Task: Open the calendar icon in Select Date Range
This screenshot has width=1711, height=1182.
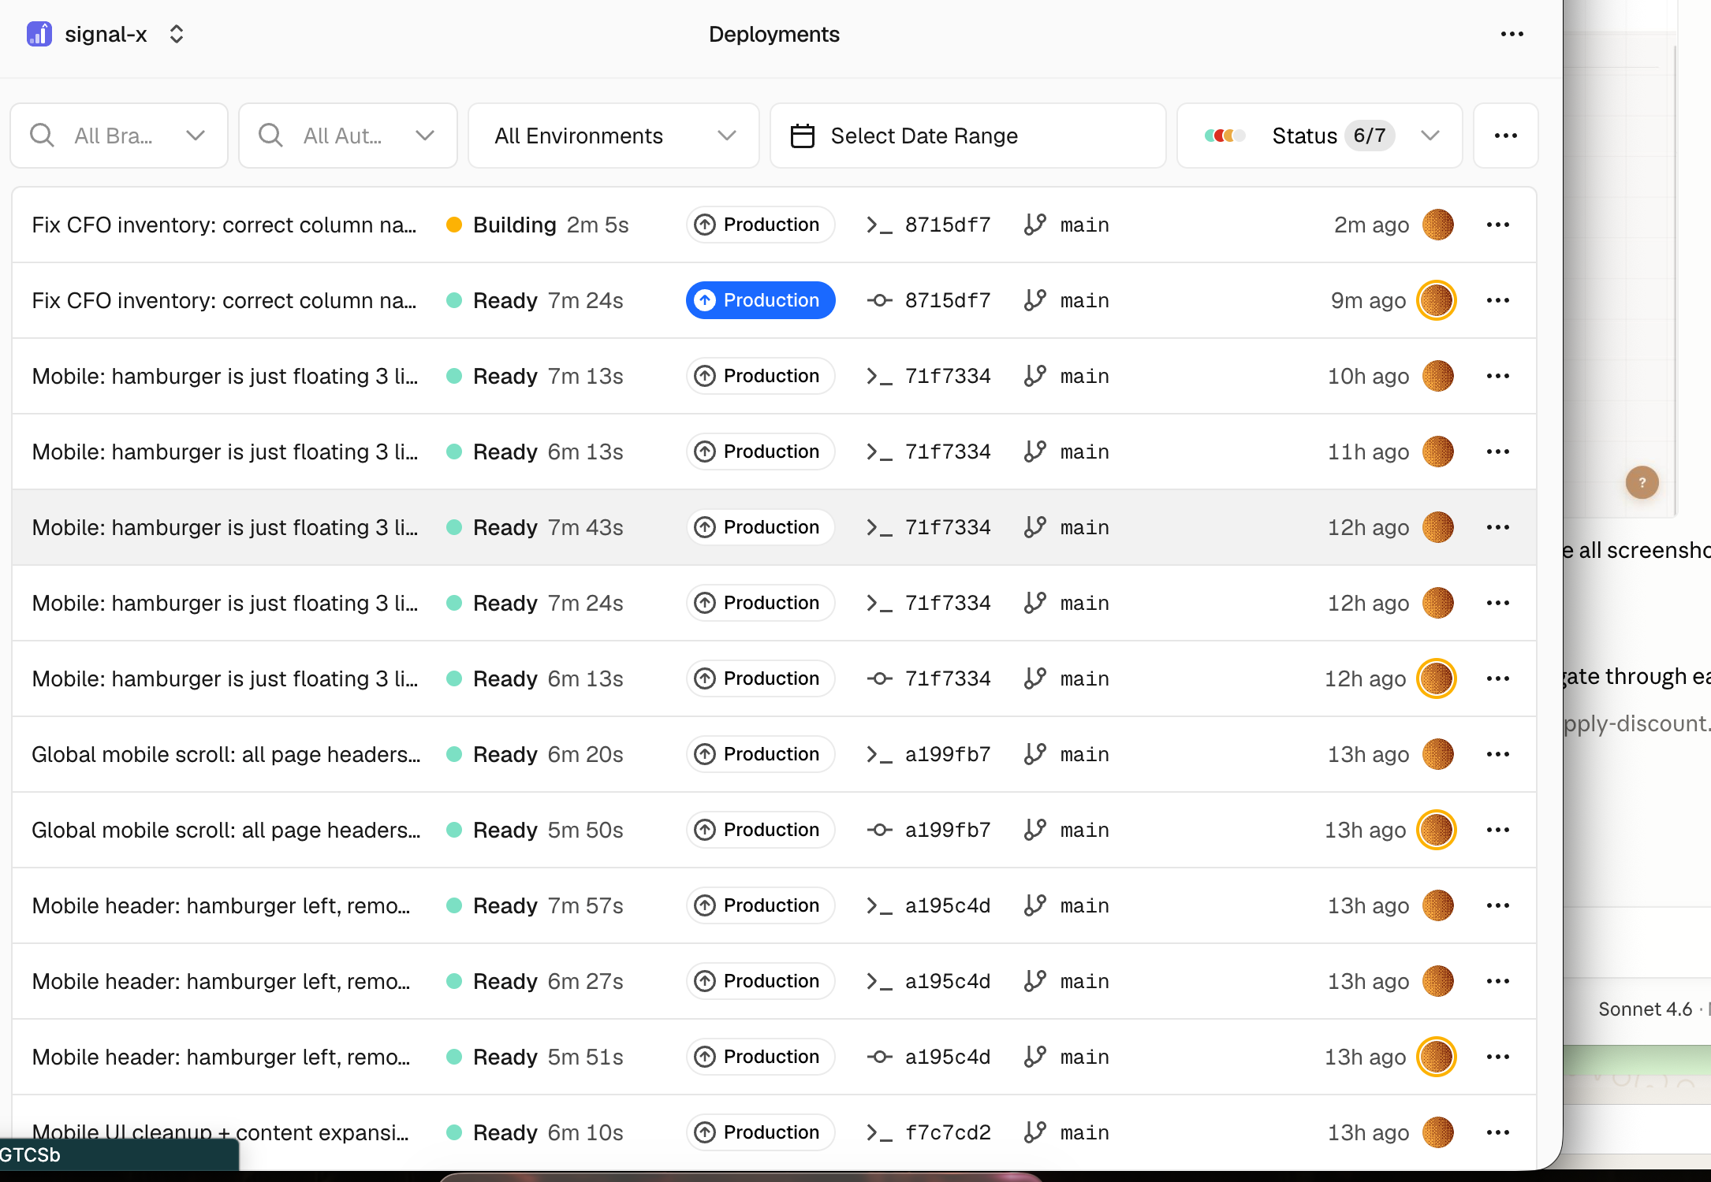Action: 802,136
